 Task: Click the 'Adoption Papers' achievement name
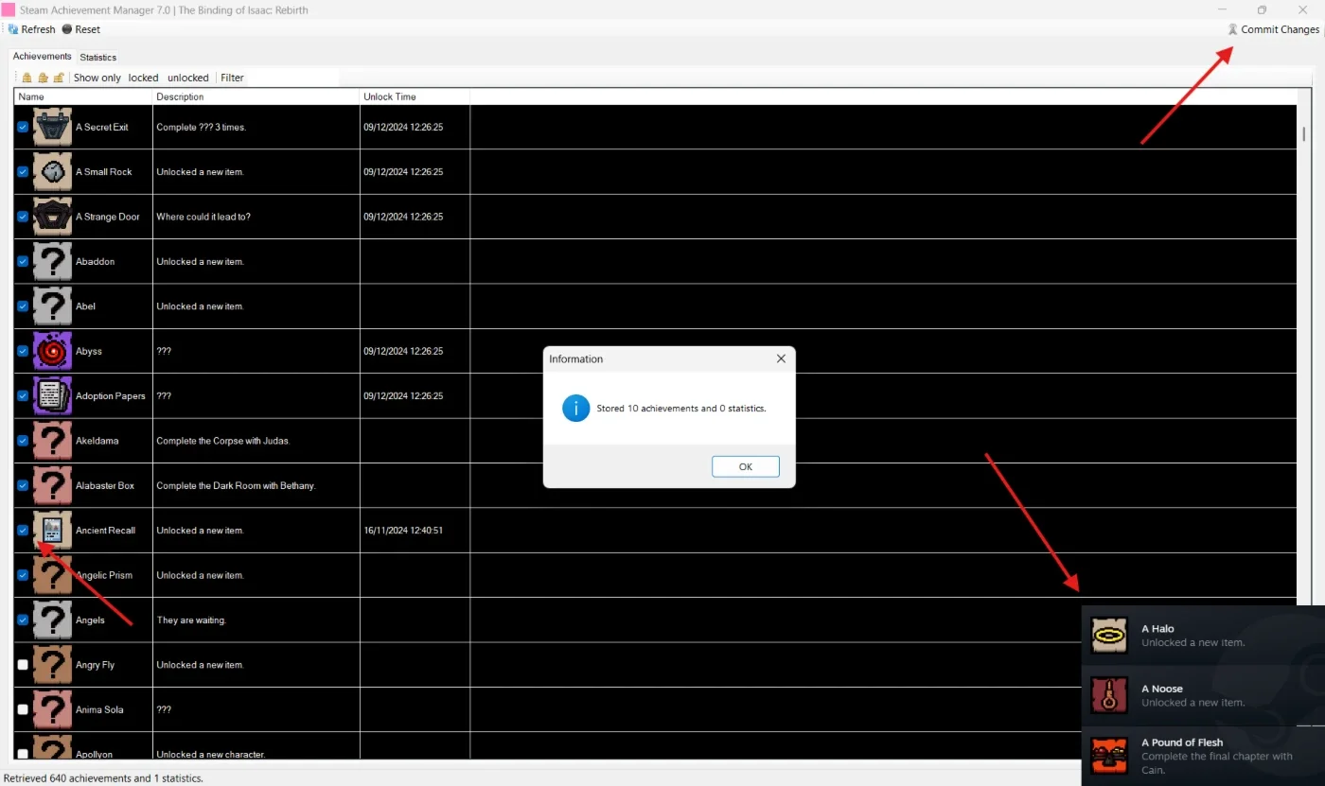111,395
